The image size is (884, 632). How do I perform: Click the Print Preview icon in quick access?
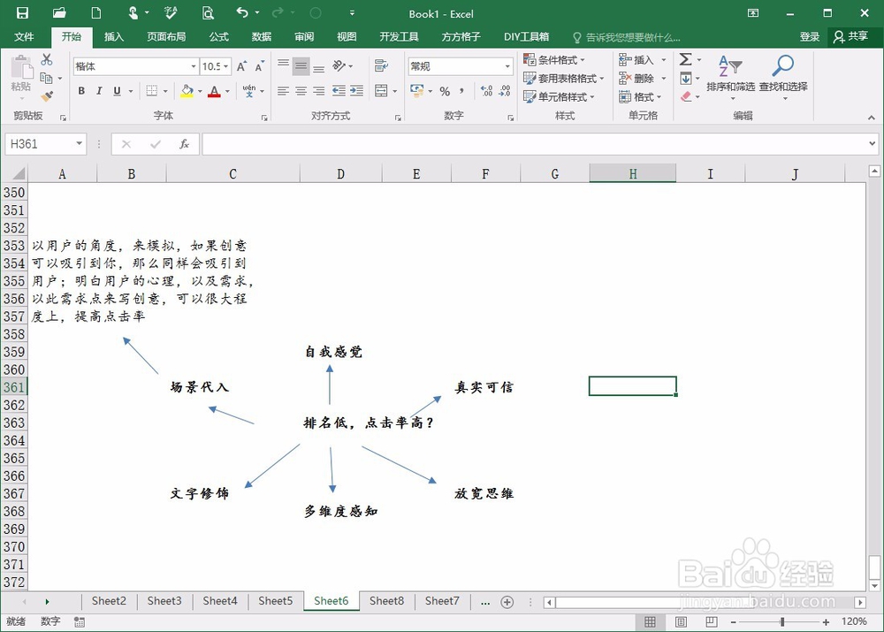point(208,13)
